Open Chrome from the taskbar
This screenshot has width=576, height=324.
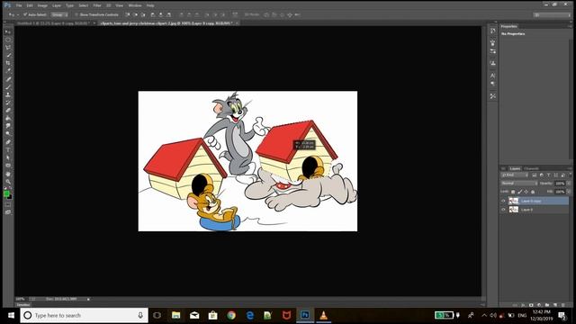pyautogui.click(x=231, y=315)
